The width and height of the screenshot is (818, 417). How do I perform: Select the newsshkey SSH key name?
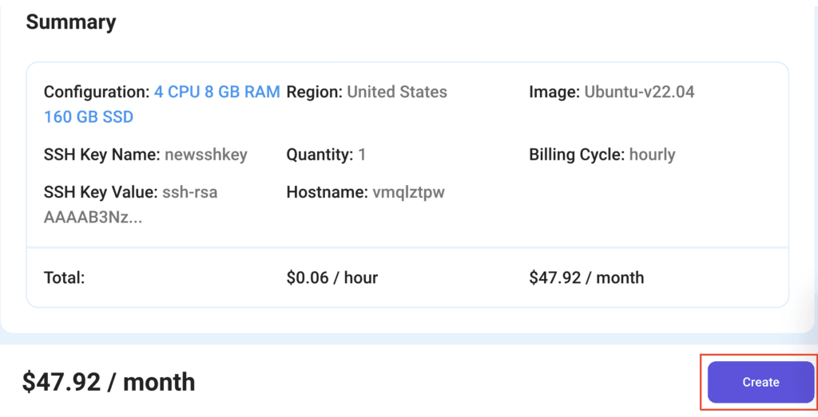tap(206, 155)
